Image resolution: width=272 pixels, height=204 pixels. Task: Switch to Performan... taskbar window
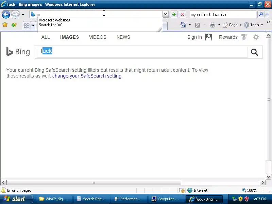pos(129,199)
